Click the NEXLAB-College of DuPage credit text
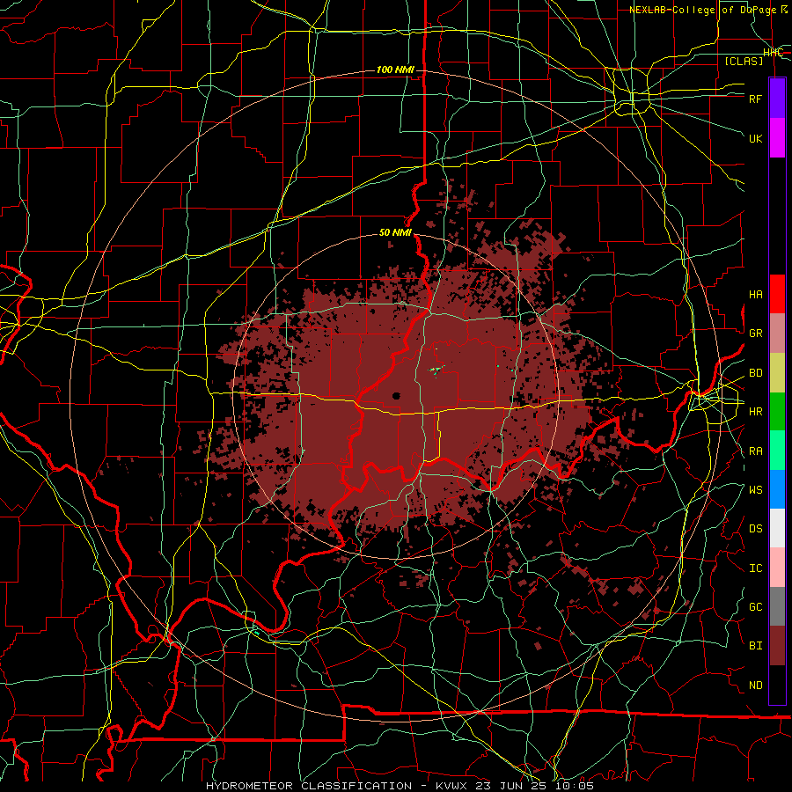792x792 pixels. point(708,10)
